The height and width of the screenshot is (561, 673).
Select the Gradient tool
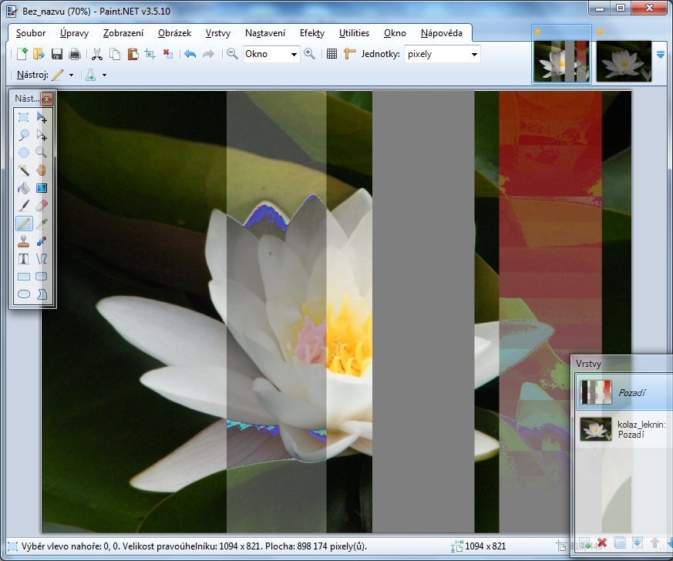[42, 188]
